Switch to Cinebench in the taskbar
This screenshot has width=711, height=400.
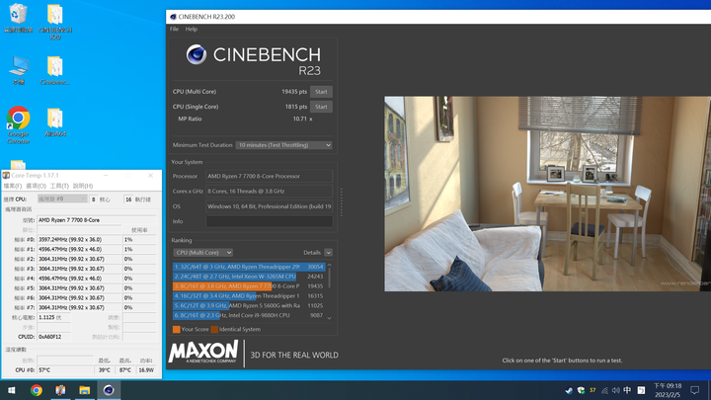[x=109, y=390]
